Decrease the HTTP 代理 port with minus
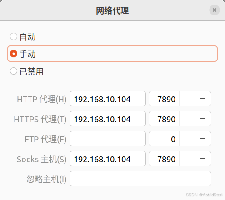 click(x=187, y=99)
